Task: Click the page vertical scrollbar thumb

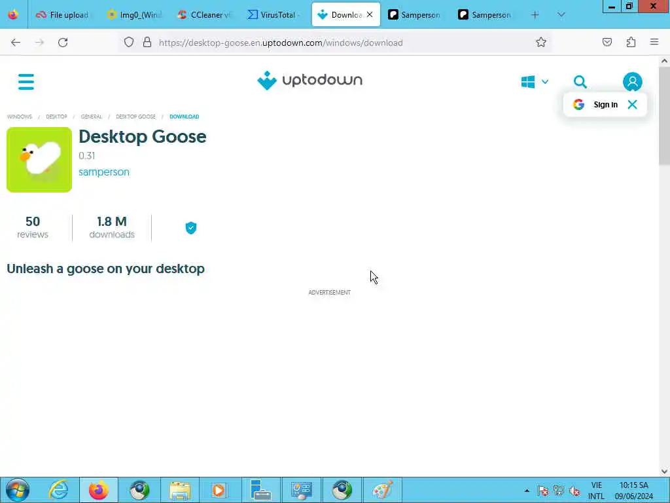Action: 664,115
